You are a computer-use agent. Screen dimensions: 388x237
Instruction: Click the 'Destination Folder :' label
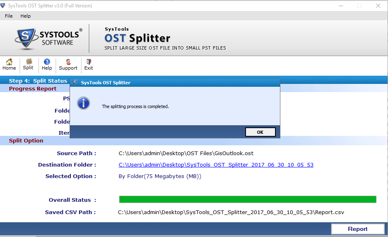(x=67, y=165)
